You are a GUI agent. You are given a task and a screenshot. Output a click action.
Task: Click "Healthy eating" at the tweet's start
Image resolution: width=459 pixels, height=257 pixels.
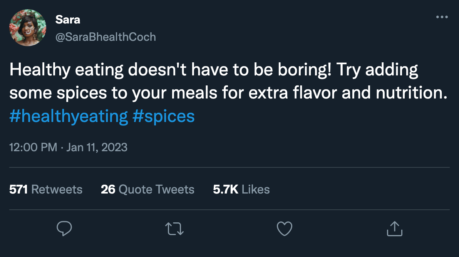coord(66,72)
